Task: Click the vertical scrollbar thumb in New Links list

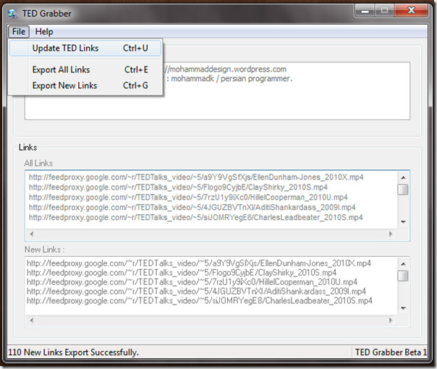Action: point(403,276)
